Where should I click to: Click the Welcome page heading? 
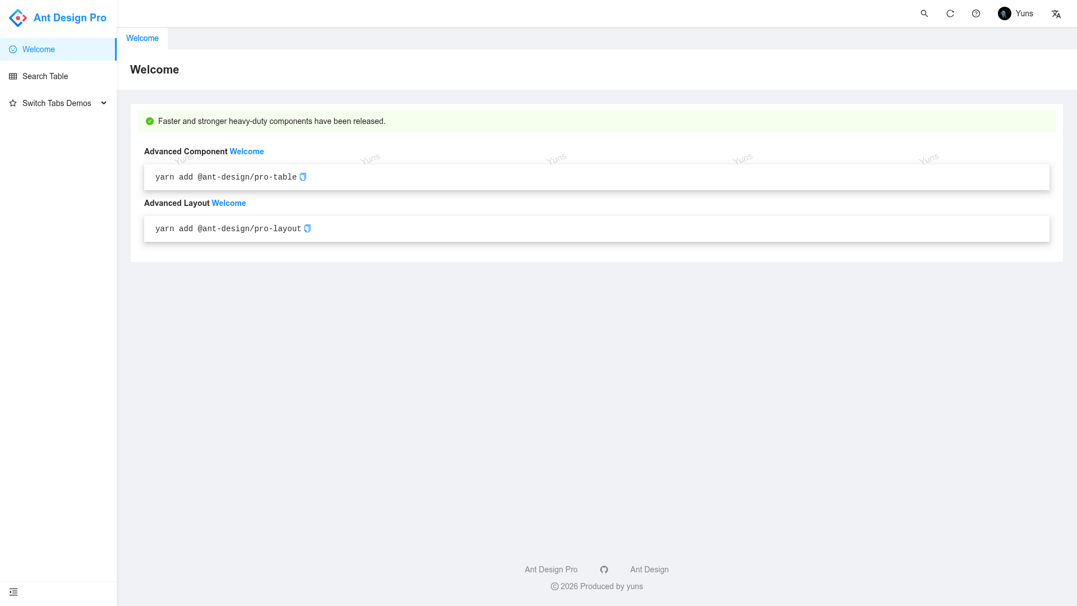pos(154,70)
